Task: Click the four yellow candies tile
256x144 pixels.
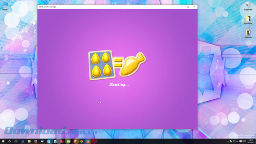Action: click(102, 65)
